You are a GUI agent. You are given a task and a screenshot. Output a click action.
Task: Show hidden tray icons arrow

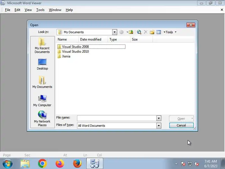coord(176,164)
